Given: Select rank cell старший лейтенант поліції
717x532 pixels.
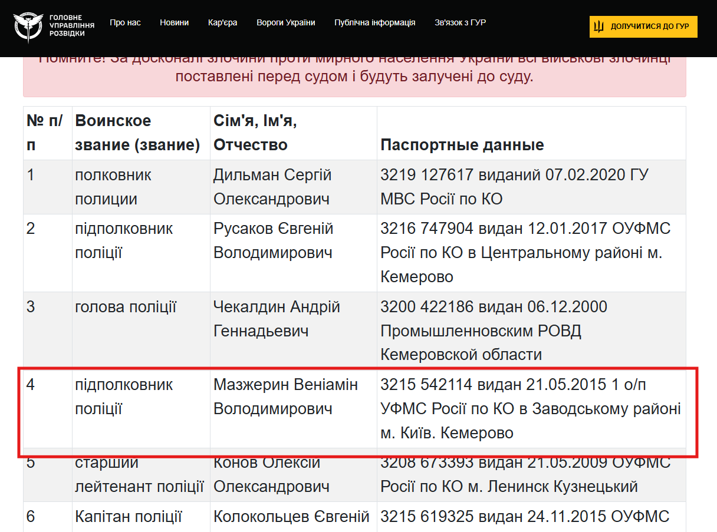Looking at the screenshot, I should coord(138,475).
